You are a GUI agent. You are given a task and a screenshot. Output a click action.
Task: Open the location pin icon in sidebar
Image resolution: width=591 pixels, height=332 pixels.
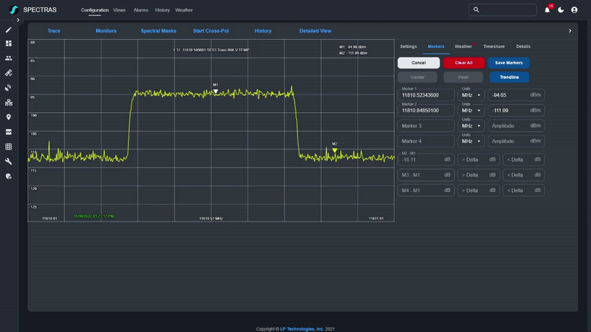click(x=8, y=117)
